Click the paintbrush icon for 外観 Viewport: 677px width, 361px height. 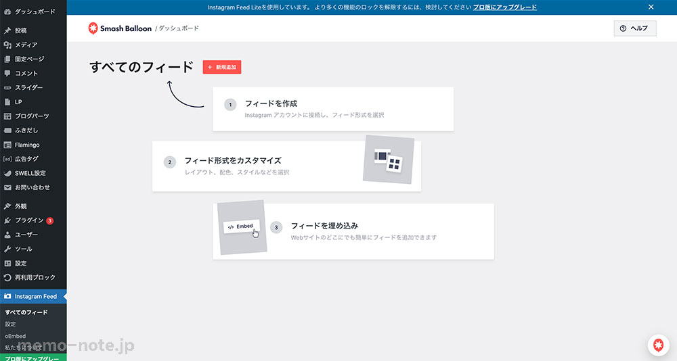(x=7, y=206)
